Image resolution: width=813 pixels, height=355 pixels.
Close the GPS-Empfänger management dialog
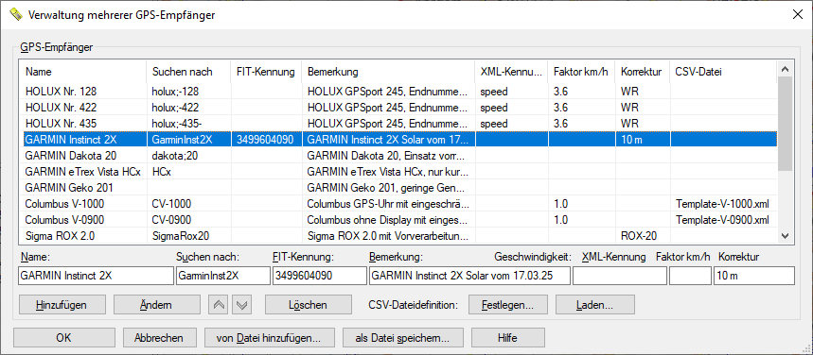coord(798,14)
